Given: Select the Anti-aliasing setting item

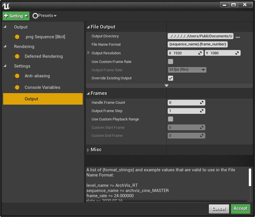Looking at the screenshot, I should (x=37, y=76).
